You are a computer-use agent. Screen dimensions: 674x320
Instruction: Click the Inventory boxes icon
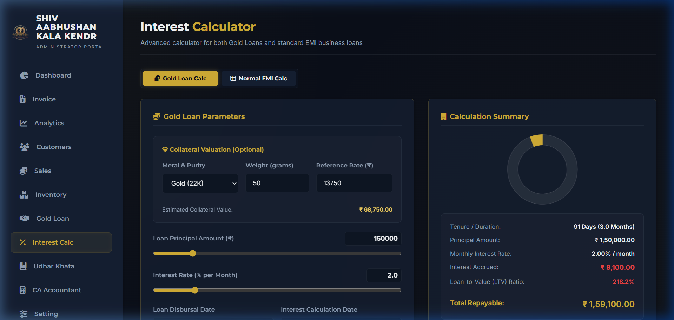(24, 195)
